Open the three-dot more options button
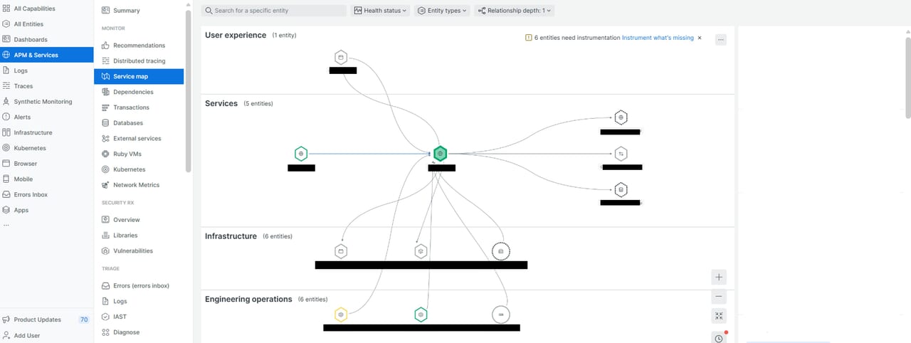Screen dimensions: 911x343 pyautogui.click(x=720, y=40)
